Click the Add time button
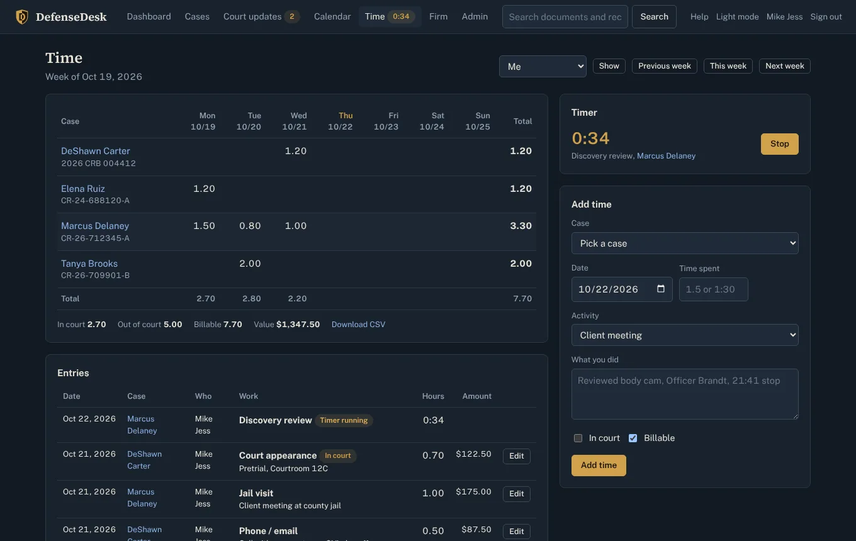The image size is (856, 541). pyautogui.click(x=599, y=466)
